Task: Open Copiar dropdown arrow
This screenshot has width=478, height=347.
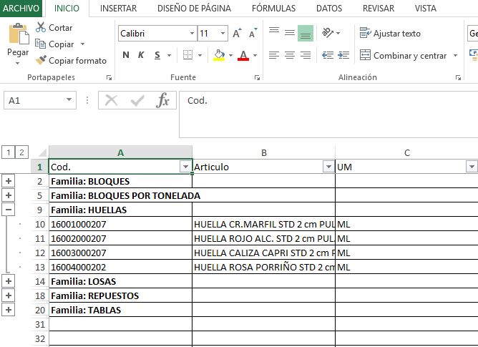Action: [82, 44]
